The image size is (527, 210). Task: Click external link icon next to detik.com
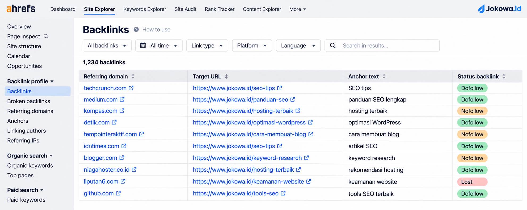[x=114, y=122]
